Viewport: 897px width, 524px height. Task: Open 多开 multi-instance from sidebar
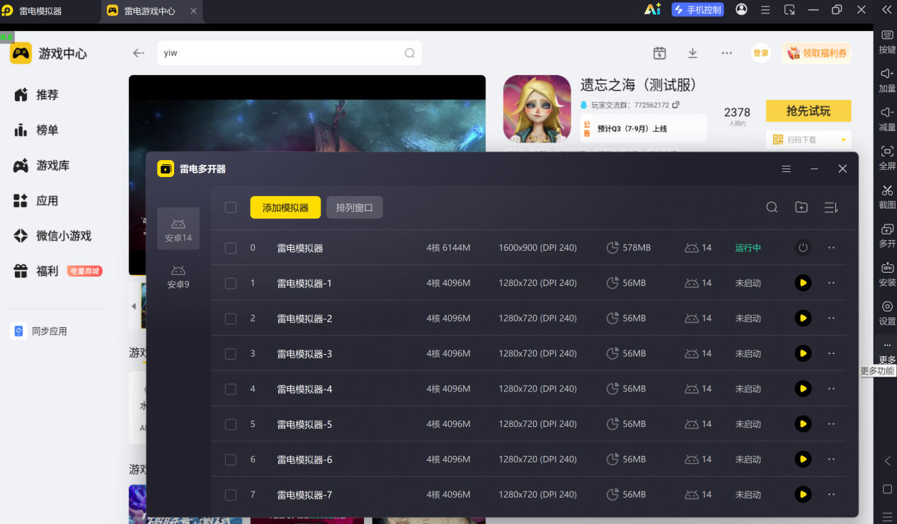pyautogui.click(x=887, y=235)
